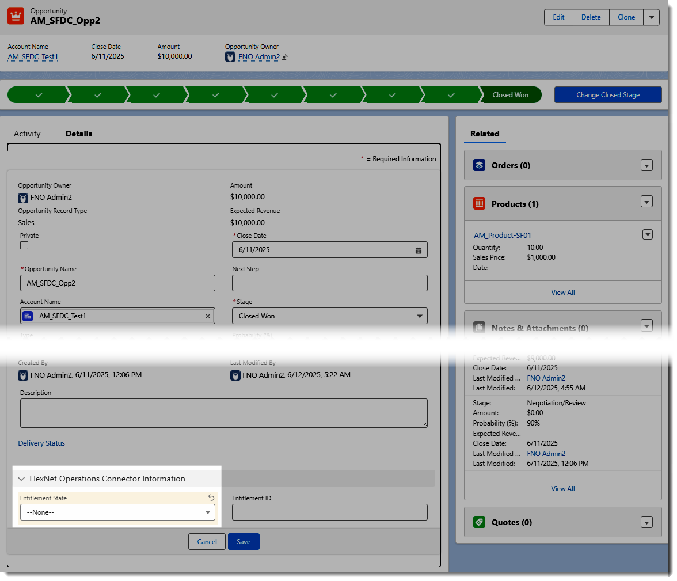Click the Created By user avatar icon
This screenshot has height=581, width=677.
pyautogui.click(x=23, y=375)
